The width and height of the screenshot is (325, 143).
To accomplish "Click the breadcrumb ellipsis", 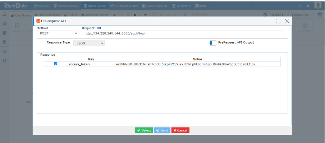I will click(x=288, y=15).
